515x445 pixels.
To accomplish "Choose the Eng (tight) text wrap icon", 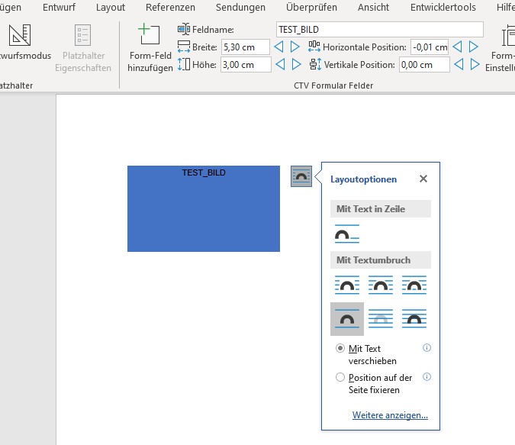I will 381,285.
